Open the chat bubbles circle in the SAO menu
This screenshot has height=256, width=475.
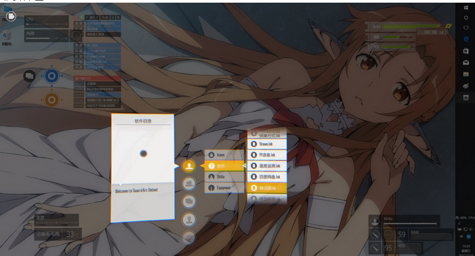[189, 201]
